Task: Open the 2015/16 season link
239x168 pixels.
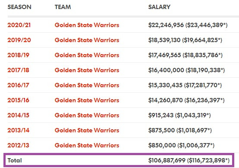Action: (x=18, y=100)
